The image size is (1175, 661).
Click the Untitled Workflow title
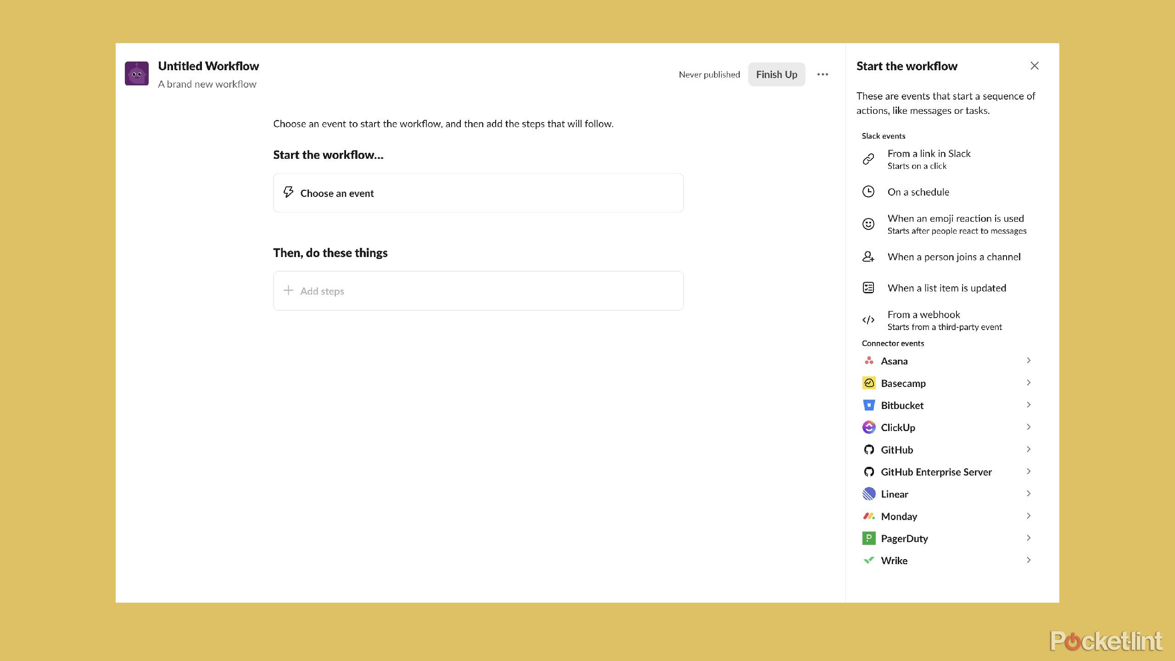coord(208,66)
